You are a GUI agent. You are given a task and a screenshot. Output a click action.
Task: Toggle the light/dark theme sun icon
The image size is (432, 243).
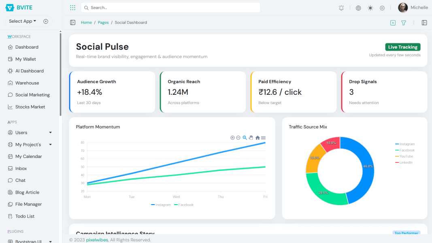point(370,7)
